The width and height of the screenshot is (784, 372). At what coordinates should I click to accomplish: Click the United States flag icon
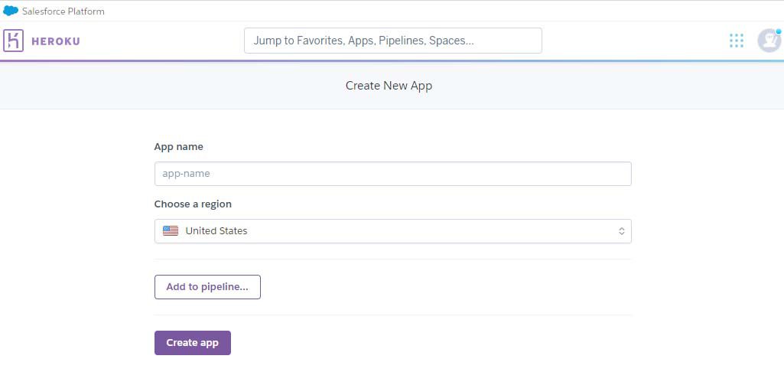pyautogui.click(x=171, y=231)
